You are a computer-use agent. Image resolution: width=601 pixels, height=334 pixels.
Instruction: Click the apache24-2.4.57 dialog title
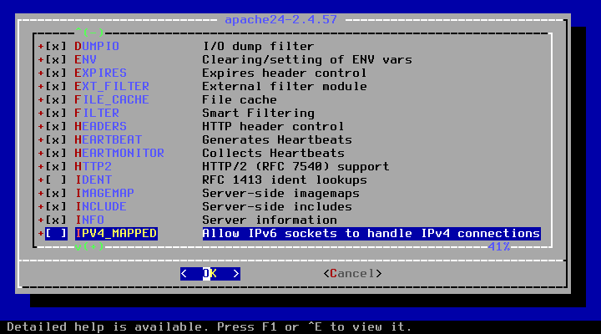(x=281, y=19)
